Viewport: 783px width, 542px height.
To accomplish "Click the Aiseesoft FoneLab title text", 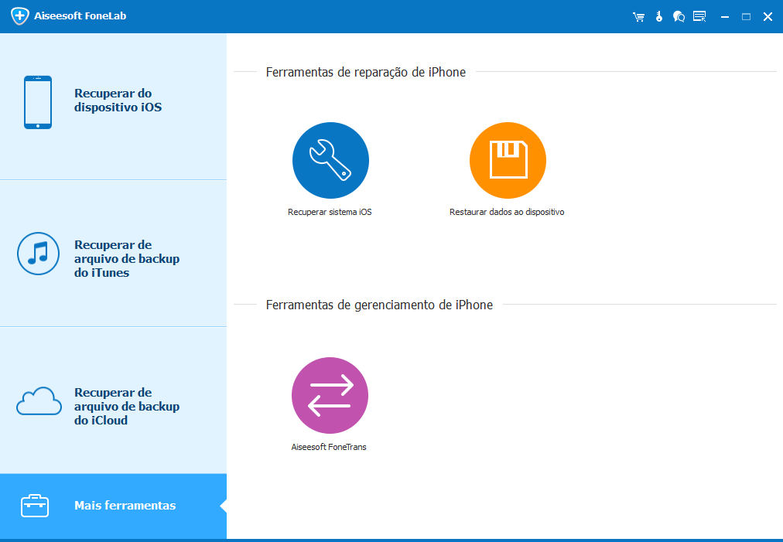I will click(x=80, y=16).
